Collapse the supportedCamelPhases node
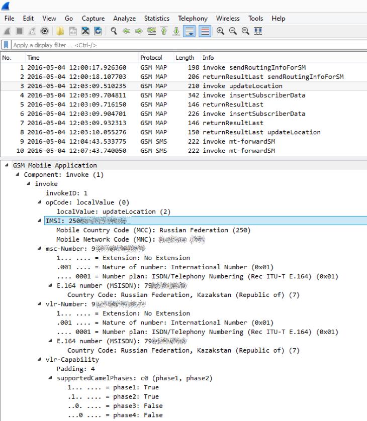This screenshot has height=421, width=367. (51, 378)
